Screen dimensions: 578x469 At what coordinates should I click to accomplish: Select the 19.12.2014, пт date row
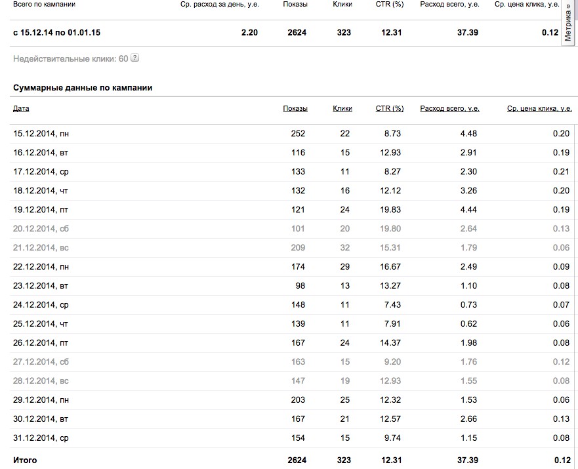coord(41,210)
